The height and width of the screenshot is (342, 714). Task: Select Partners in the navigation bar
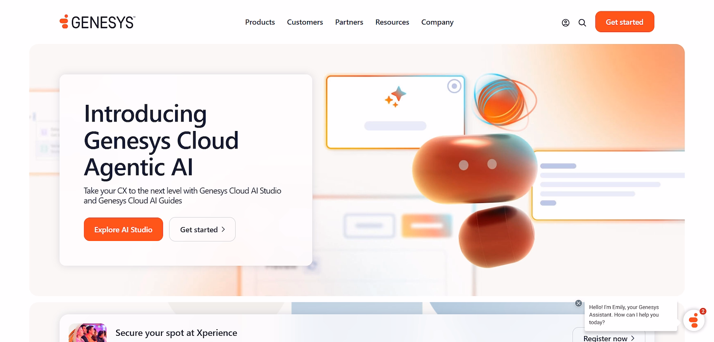click(x=349, y=22)
